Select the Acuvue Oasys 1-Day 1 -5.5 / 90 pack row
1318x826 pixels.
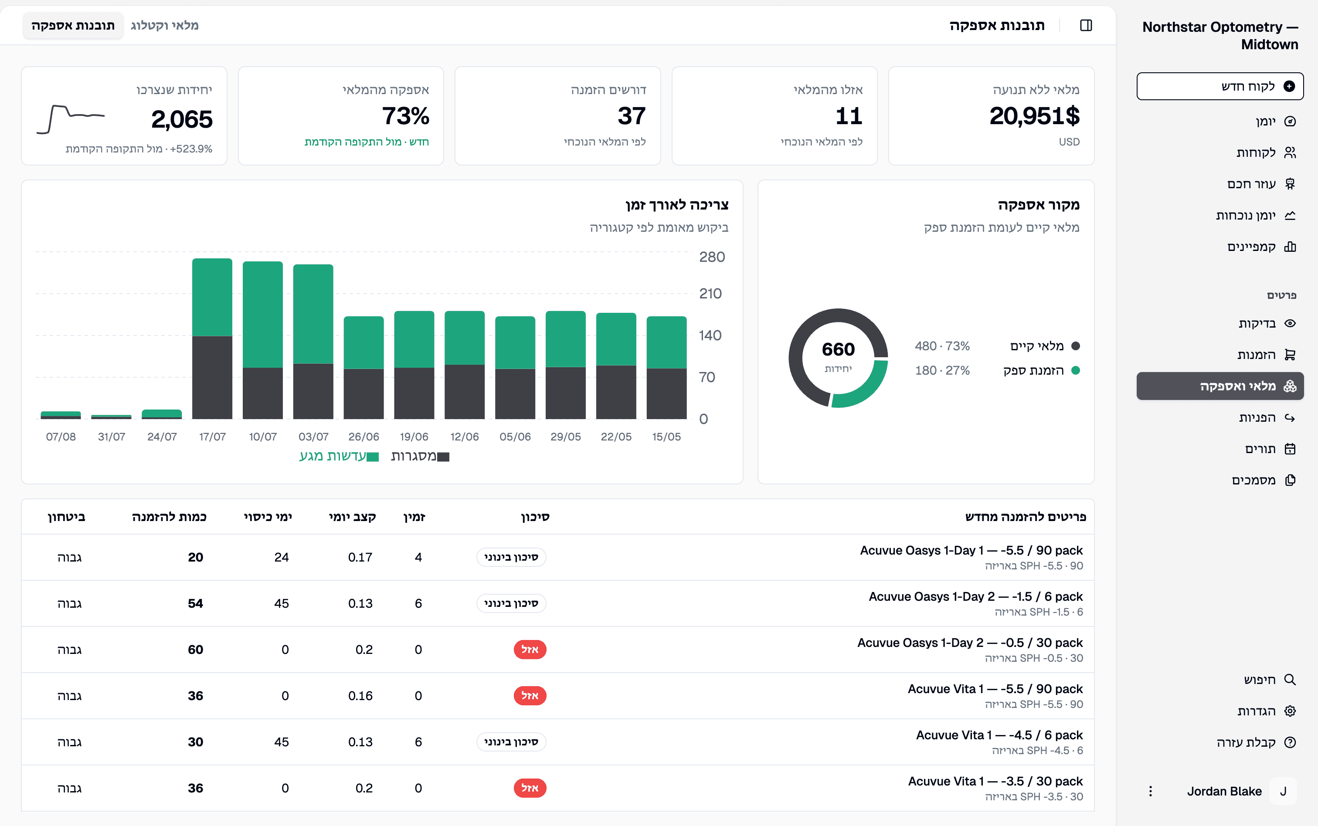(557, 557)
